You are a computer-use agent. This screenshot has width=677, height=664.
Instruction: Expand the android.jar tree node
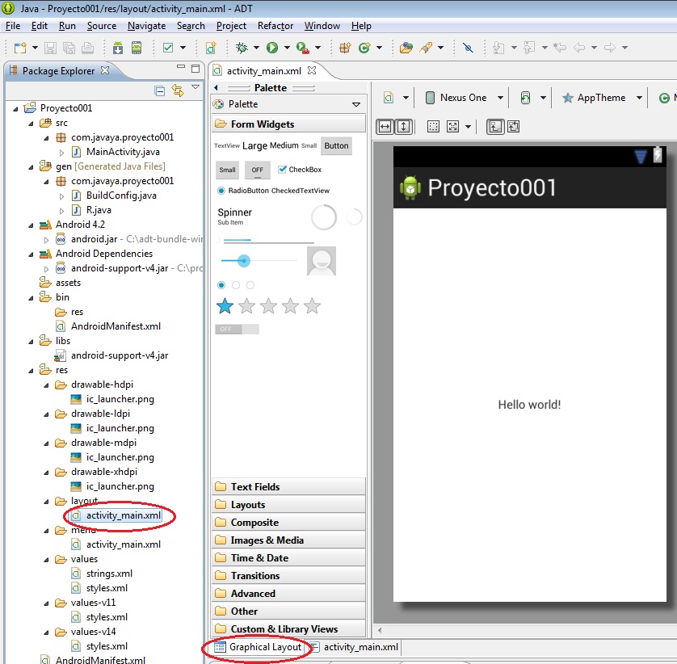[47, 240]
